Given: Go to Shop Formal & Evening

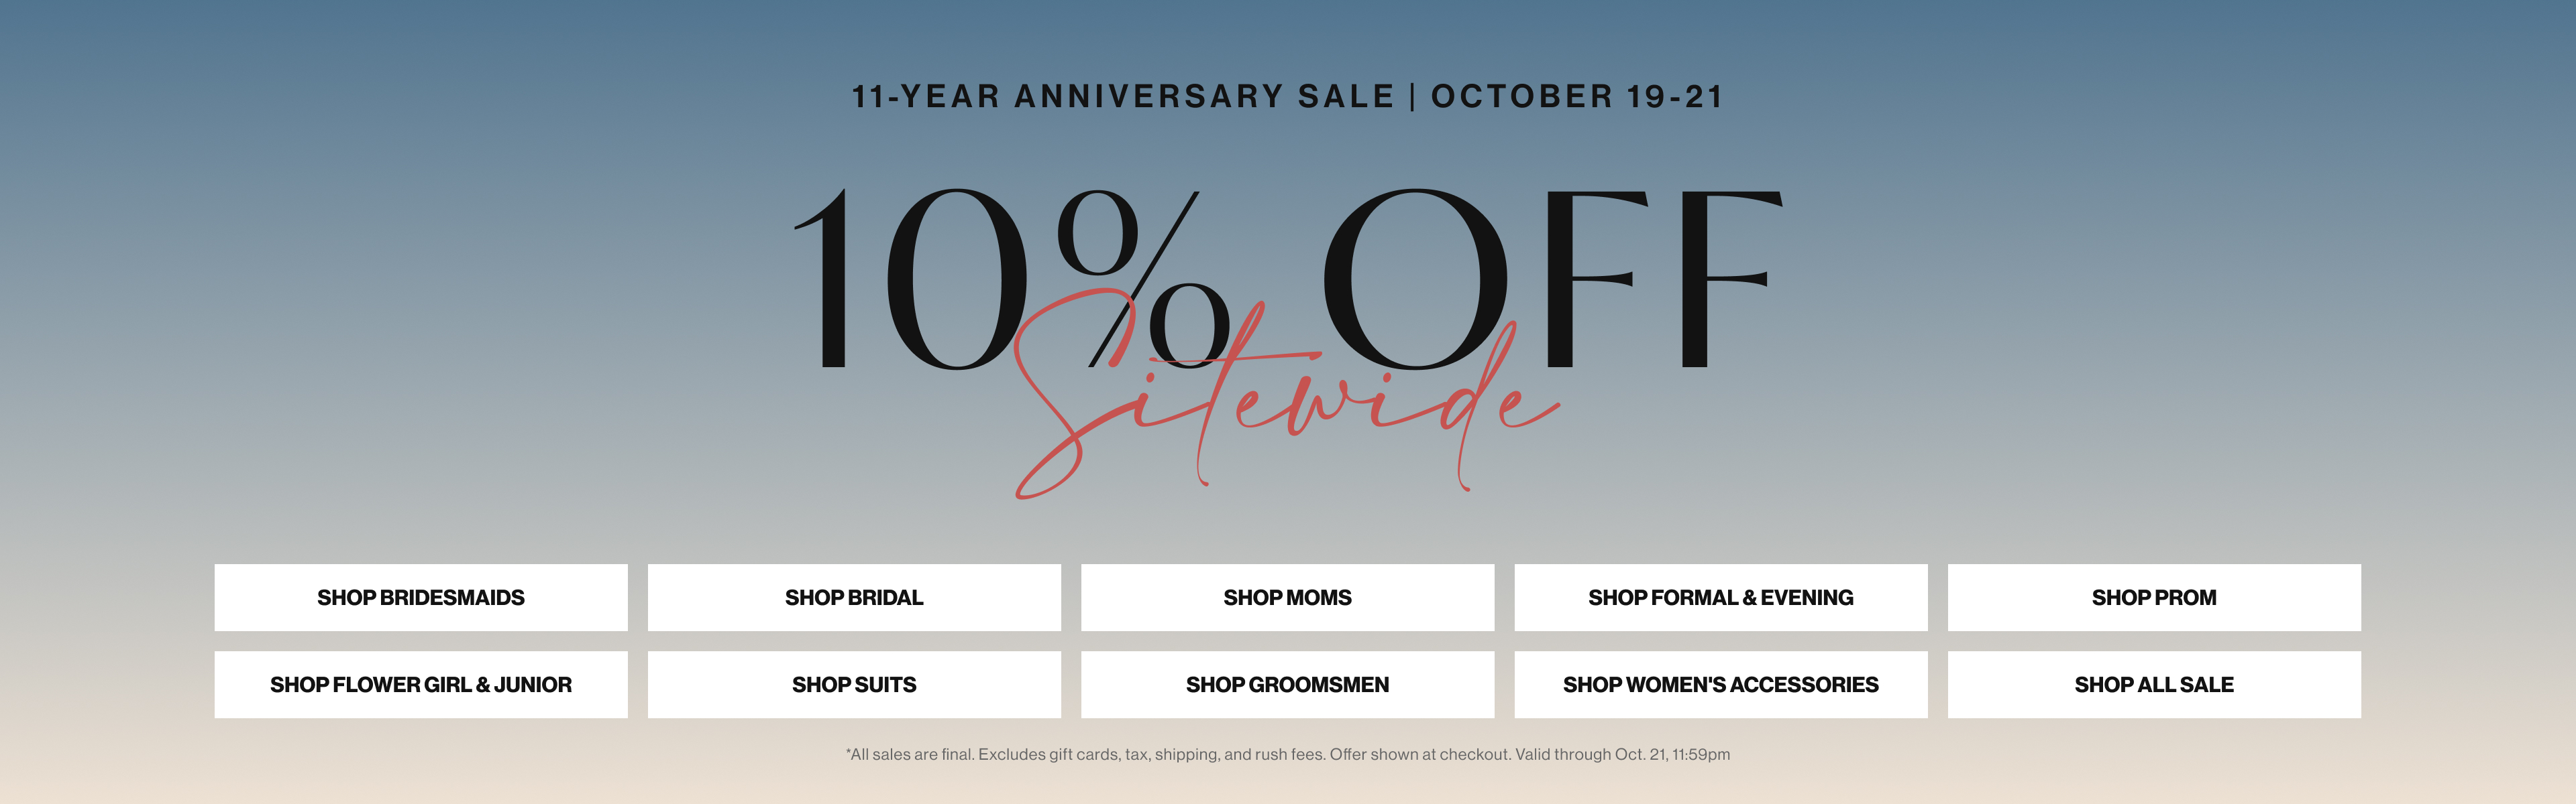Looking at the screenshot, I should [x=1720, y=597].
